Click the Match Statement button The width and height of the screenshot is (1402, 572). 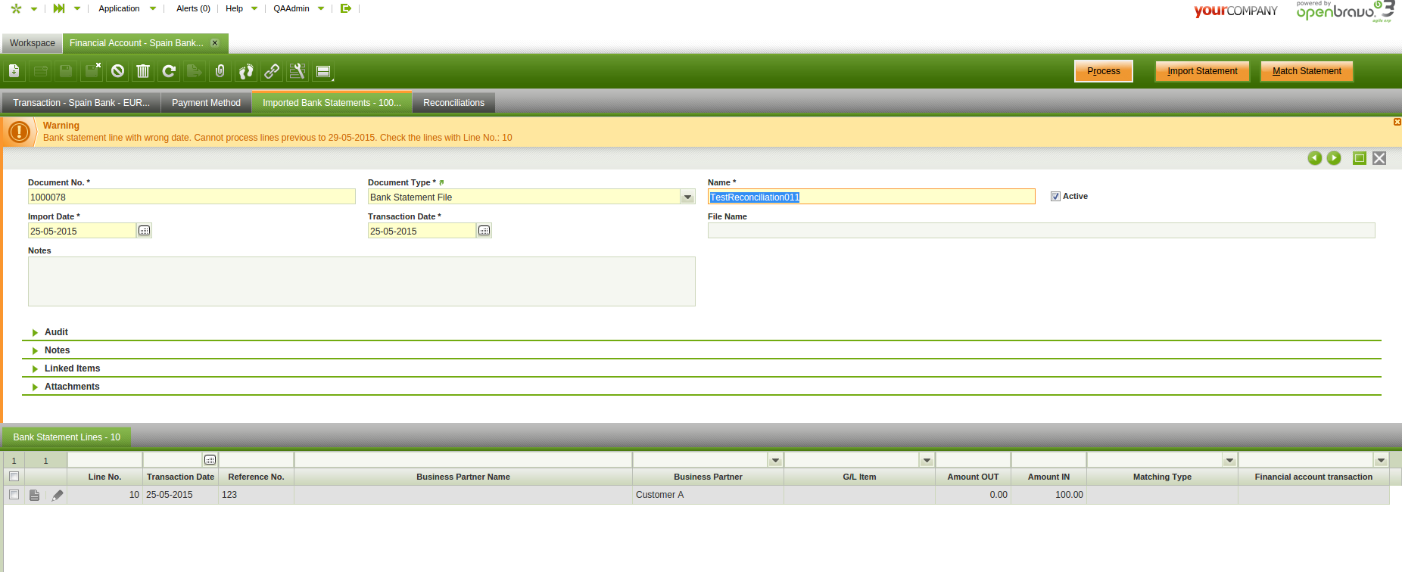[x=1306, y=71]
